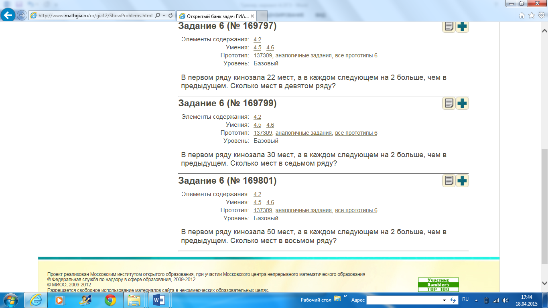This screenshot has width=548, height=308.
Task: Open prototype 137309 link of task 169799
Action: (x=263, y=133)
